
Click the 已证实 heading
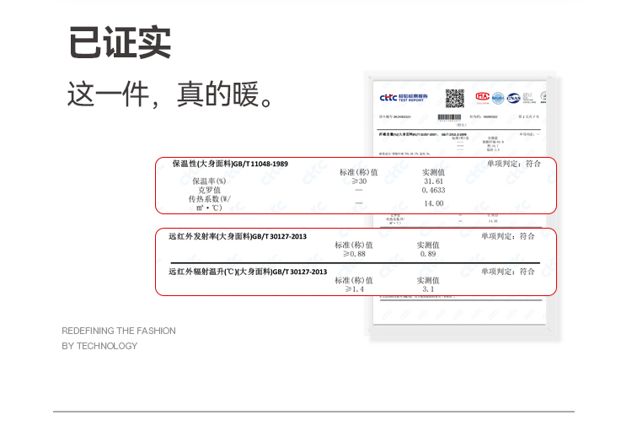[119, 42]
